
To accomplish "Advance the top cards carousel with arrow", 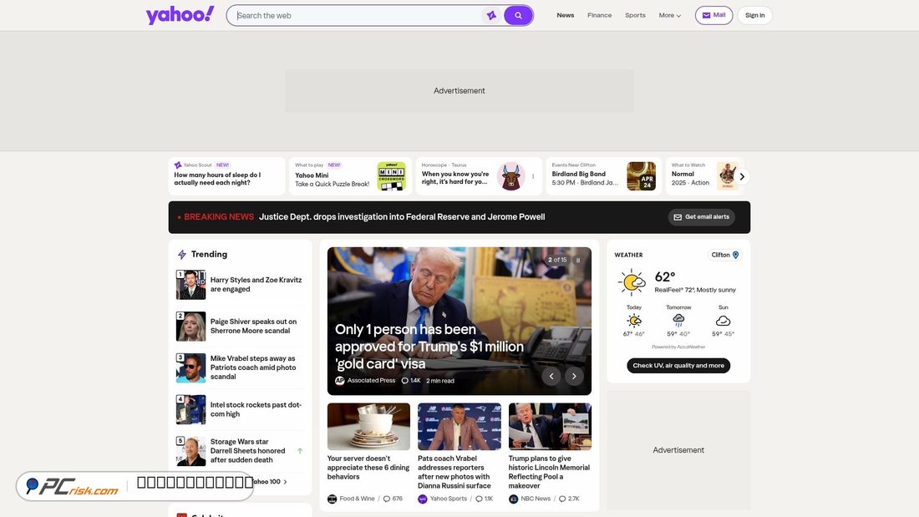I will click(x=742, y=176).
